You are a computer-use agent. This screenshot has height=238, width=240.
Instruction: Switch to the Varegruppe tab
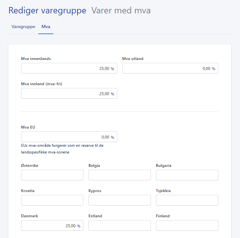[23, 26]
